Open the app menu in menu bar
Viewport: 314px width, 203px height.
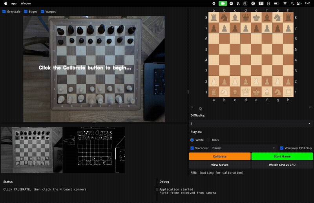point(14,4)
